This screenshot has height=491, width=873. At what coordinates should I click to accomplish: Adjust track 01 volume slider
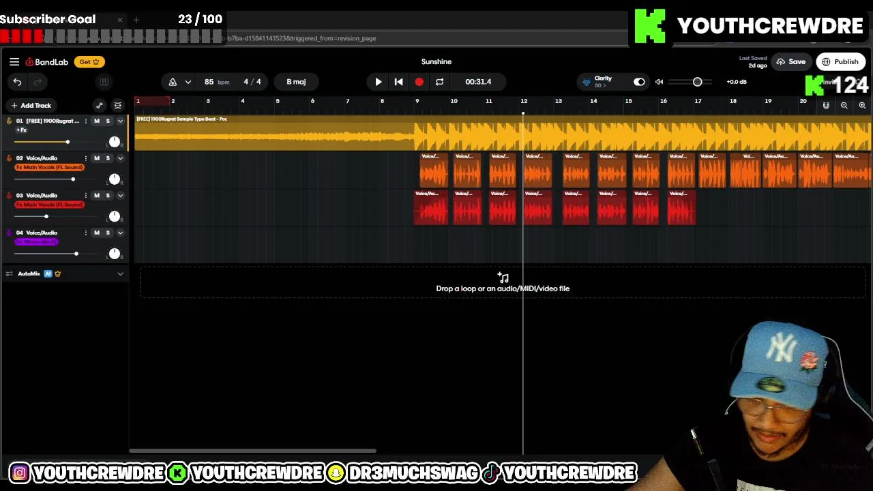point(68,142)
